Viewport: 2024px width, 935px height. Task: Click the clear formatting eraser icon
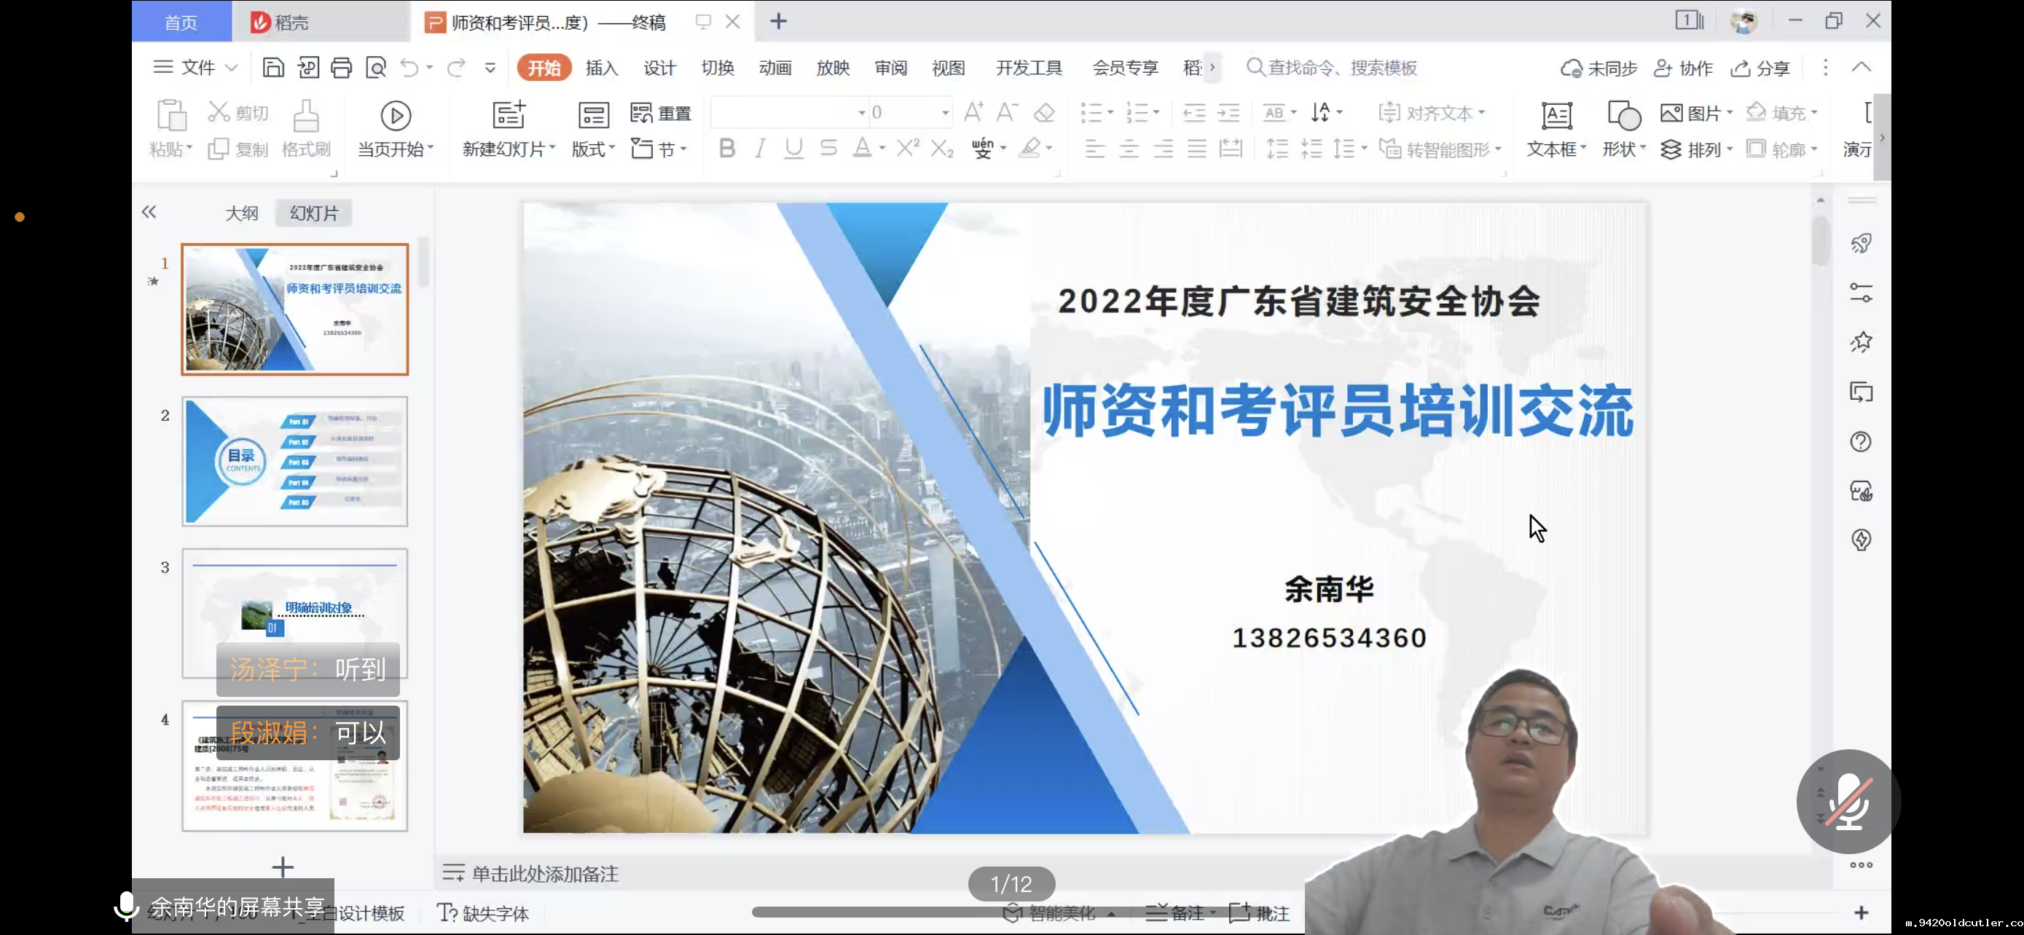[x=1044, y=113]
